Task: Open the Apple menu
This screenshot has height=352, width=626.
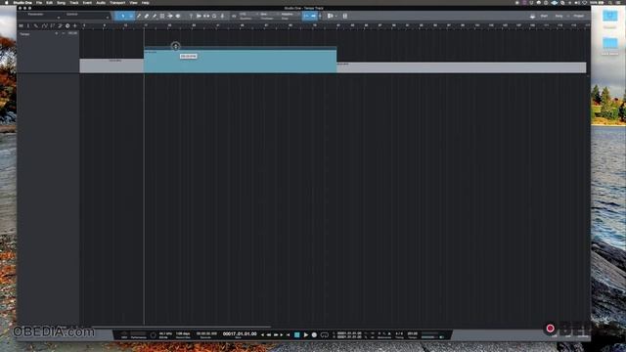Action: click(x=7, y=2)
